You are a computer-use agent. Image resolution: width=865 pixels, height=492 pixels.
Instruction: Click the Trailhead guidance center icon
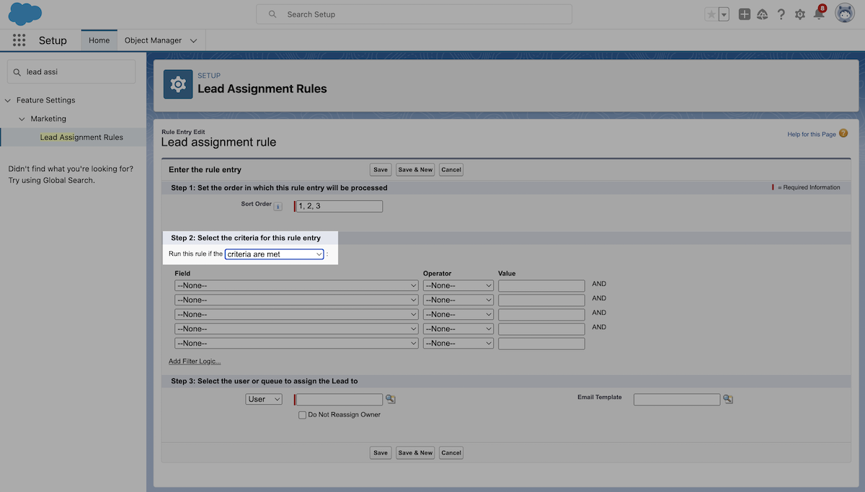click(762, 14)
